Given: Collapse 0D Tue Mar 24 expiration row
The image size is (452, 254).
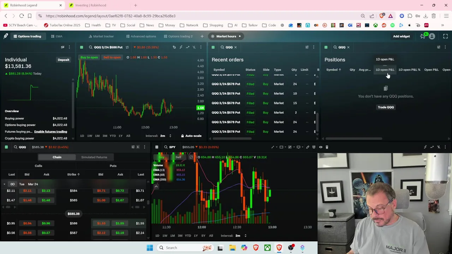Looking at the screenshot, I should (x=4, y=184).
